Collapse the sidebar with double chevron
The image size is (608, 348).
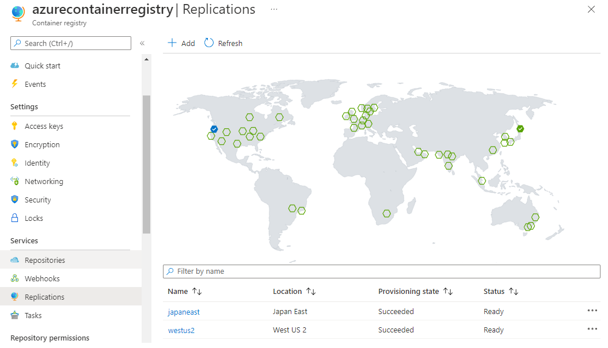pyautogui.click(x=142, y=43)
